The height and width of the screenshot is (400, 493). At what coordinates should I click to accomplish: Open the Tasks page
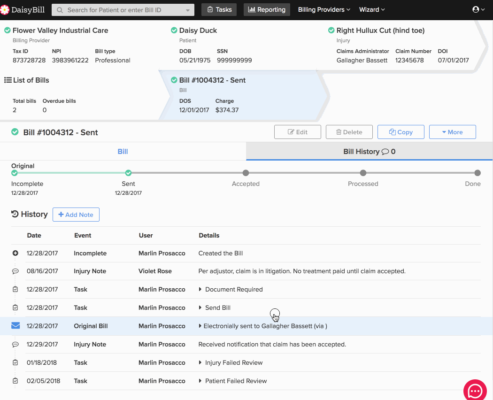click(x=219, y=10)
